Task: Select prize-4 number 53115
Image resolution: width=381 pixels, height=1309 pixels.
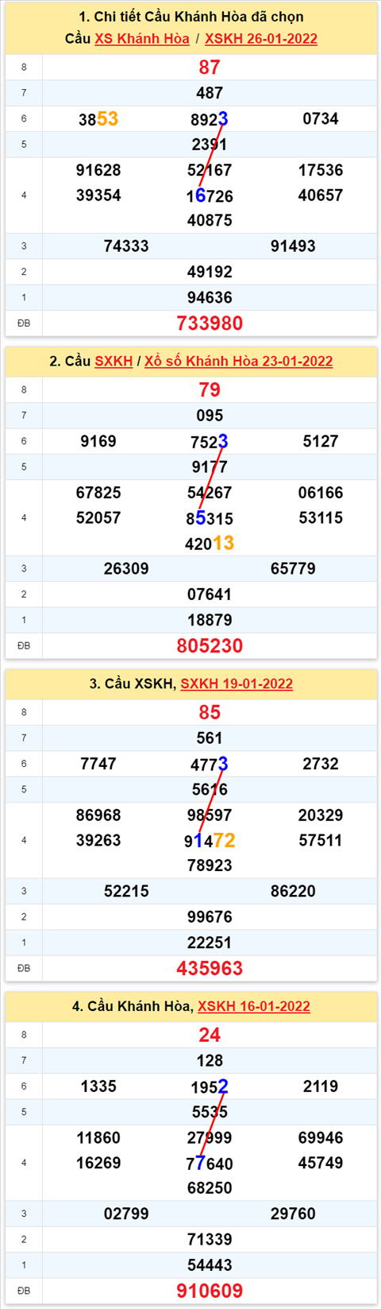Action: (321, 518)
